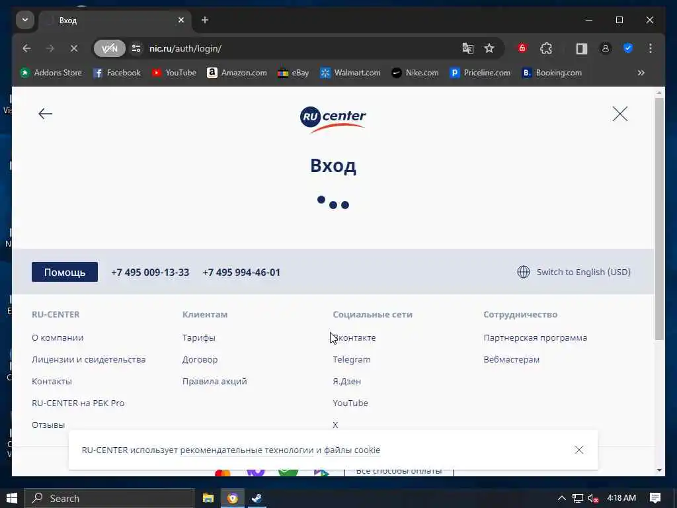Open the translate page icon
This screenshot has height=508, width=677.
pos(467,48)
